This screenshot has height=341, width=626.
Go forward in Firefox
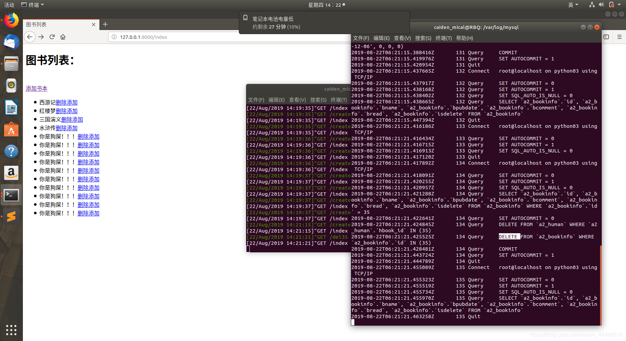point(41,37)
